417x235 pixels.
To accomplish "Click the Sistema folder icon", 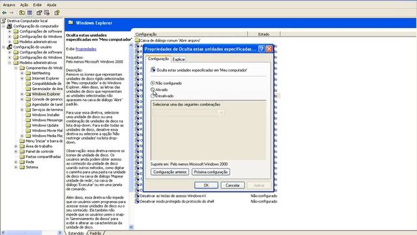I will [x=22, y=167].
